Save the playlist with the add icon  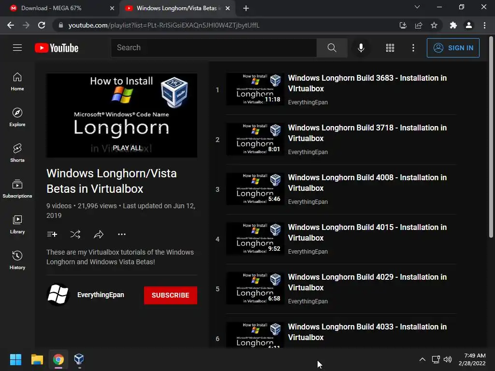(52, 234)
